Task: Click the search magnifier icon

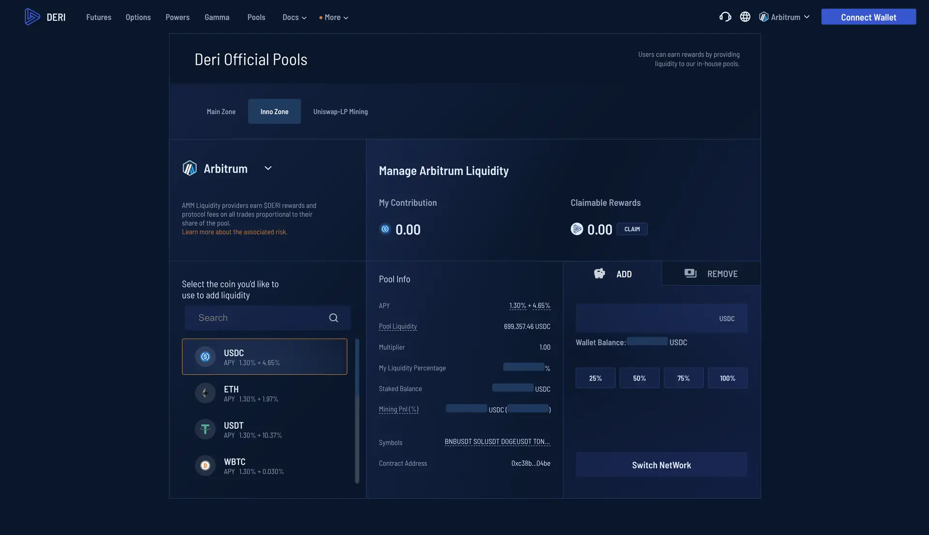Action: pos(333,318)
